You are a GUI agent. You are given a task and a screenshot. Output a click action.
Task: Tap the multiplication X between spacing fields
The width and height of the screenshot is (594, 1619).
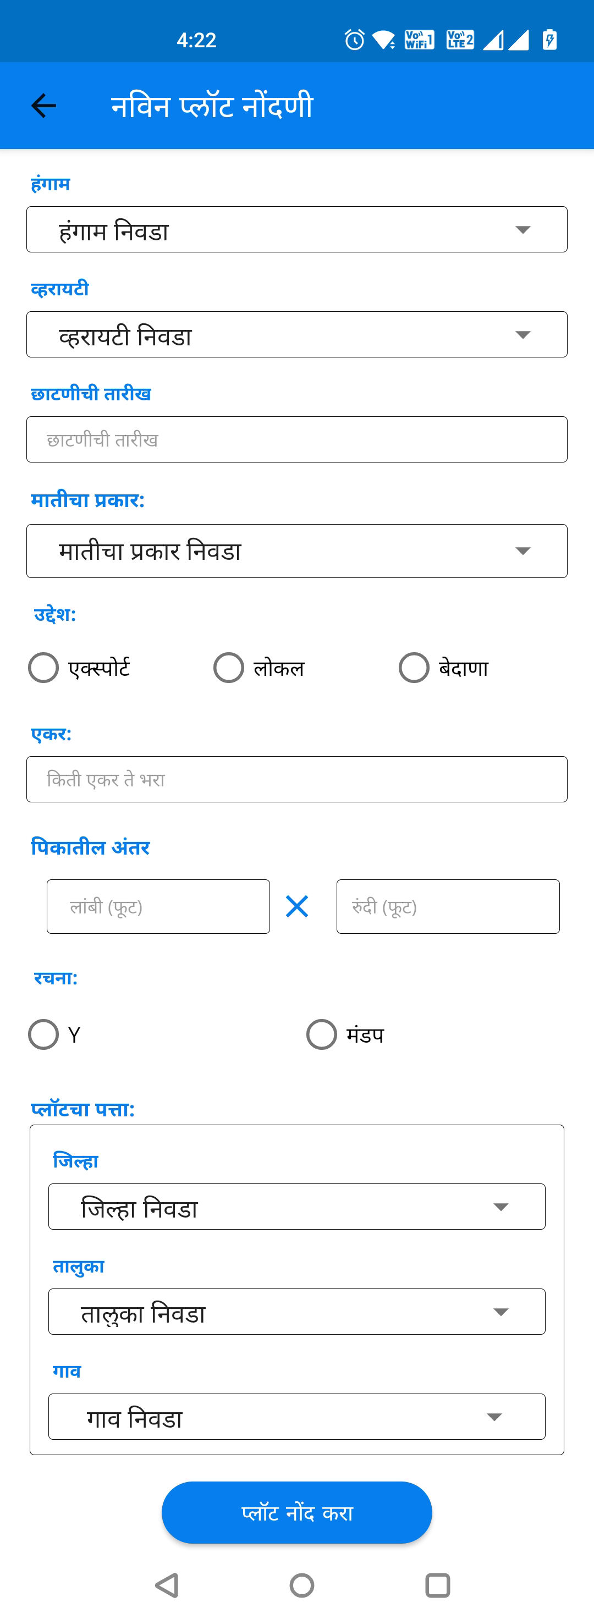[x=296, y=907]
